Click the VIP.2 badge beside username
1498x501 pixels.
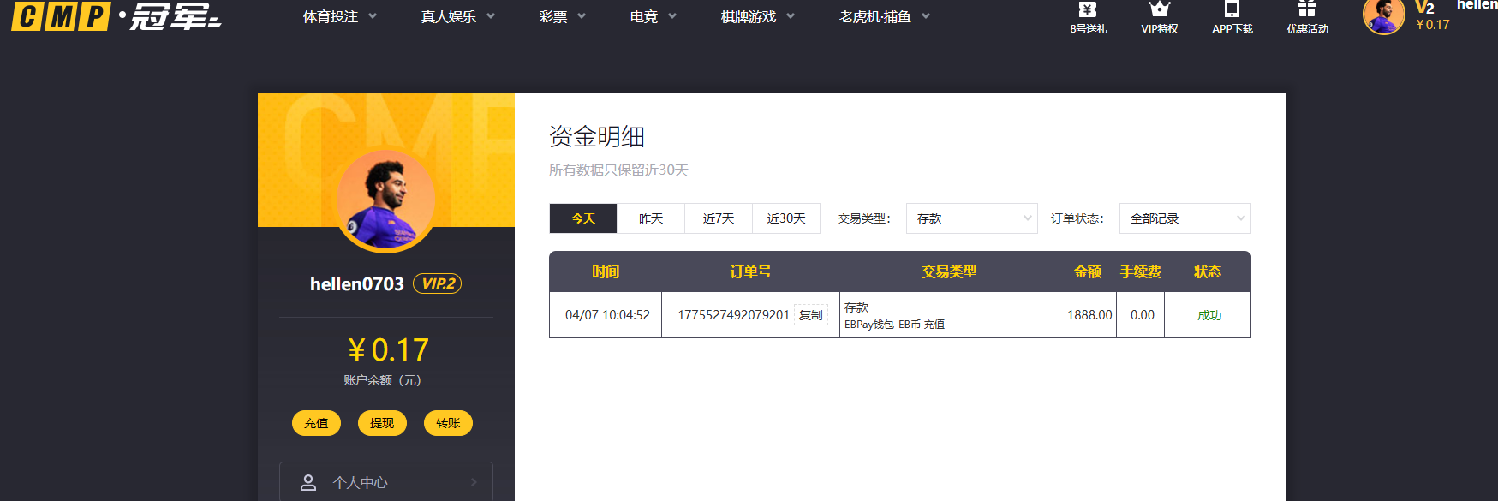pyautogui.click(x=438, y=283)
